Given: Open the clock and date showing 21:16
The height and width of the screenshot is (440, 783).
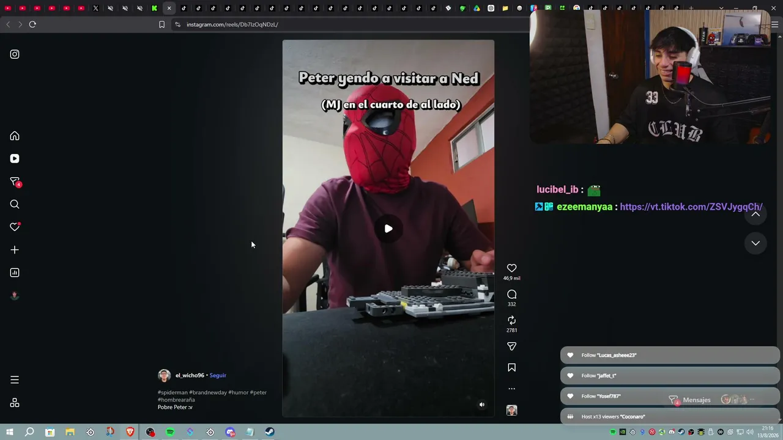Looking at the screenshot, I should tap(767, 432).
